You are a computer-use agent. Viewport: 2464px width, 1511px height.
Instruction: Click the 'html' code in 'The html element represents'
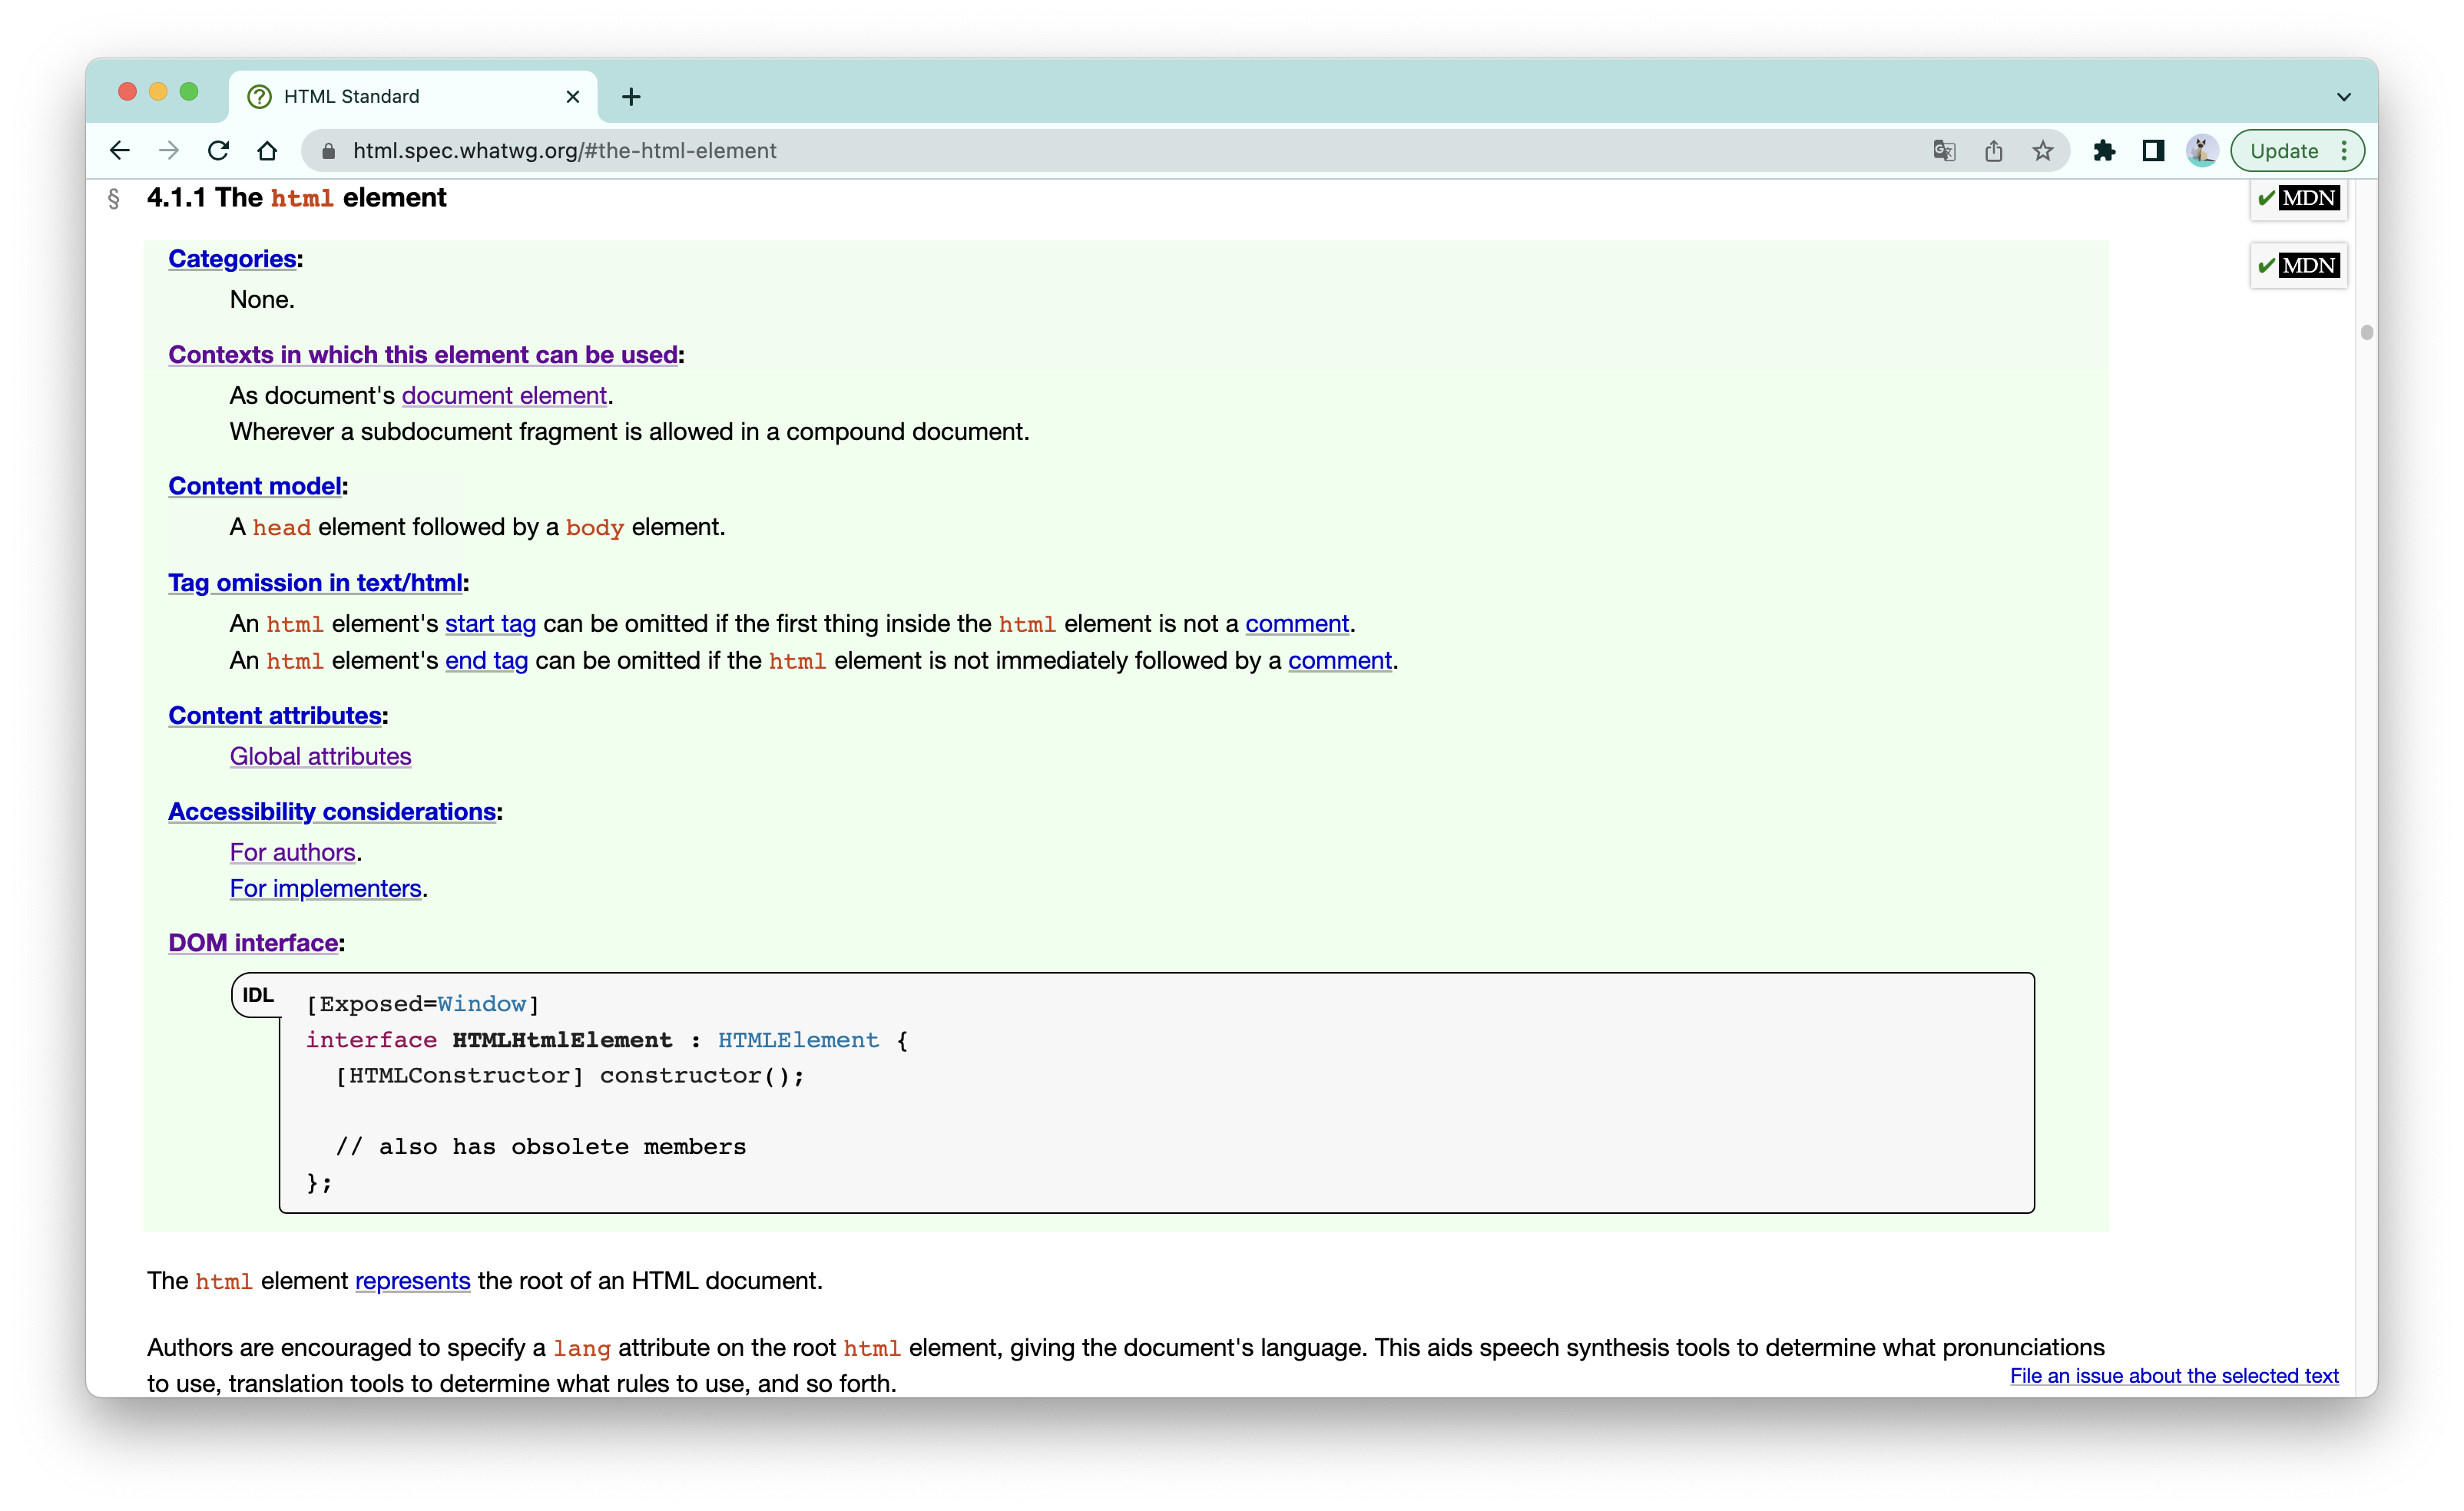click(x=224, y=1282)
